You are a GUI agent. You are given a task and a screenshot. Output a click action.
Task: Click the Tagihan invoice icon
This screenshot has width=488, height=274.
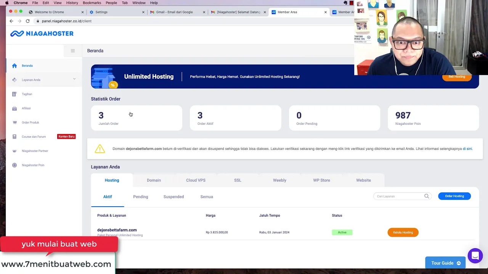(14, 94)
